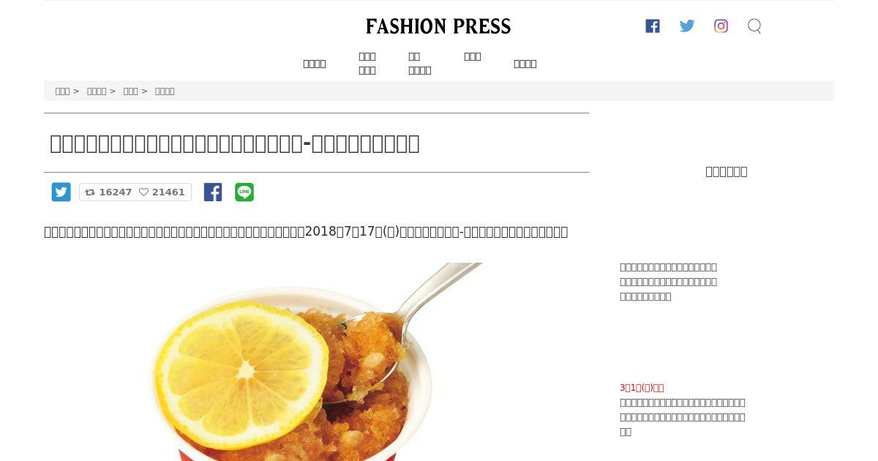The width and height of the screenshot is (878, 461).
Task: Share the article with the blue Twitter button
Action: [x=61, y=192]
